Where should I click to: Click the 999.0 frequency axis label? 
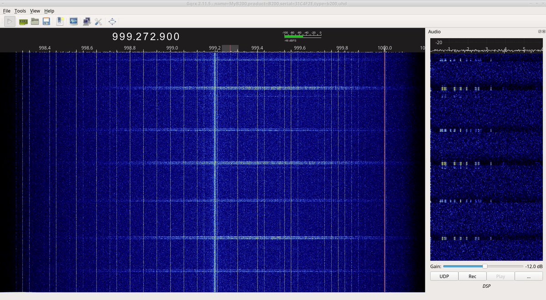click(172, 47)
